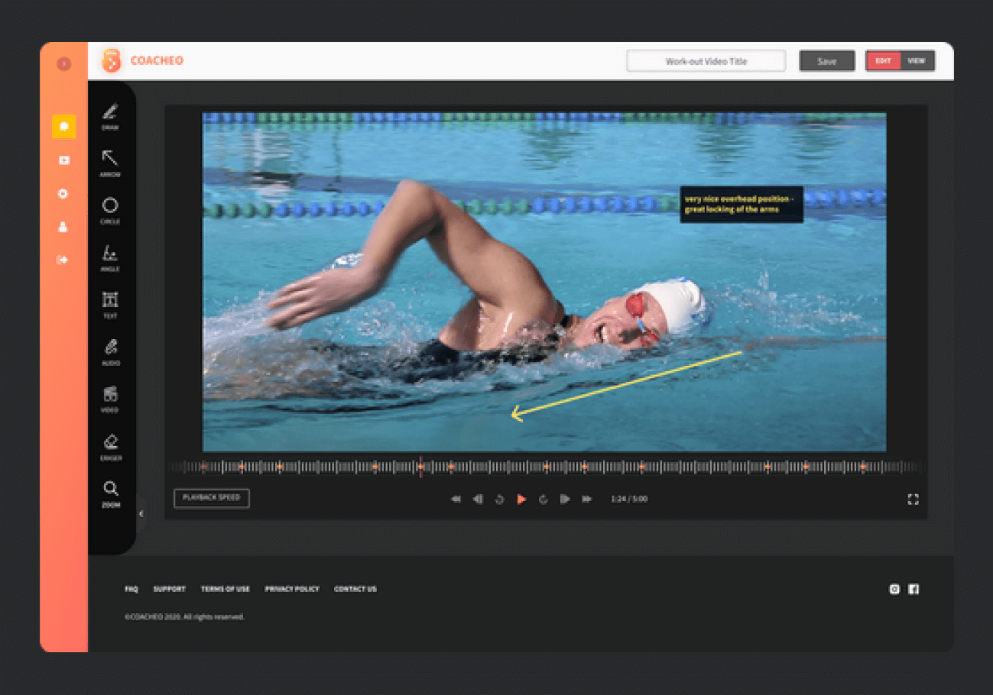
Task: Open the Zoom magnifier tool
Action: pos(110,492)
